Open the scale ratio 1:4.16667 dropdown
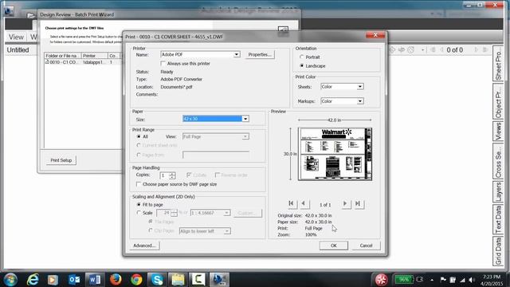510x287 pixels. 226,213
